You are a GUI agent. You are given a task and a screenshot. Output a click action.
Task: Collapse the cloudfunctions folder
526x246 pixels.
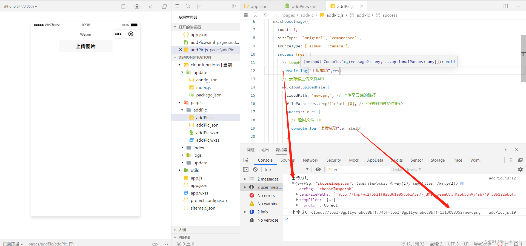(179, 65)
